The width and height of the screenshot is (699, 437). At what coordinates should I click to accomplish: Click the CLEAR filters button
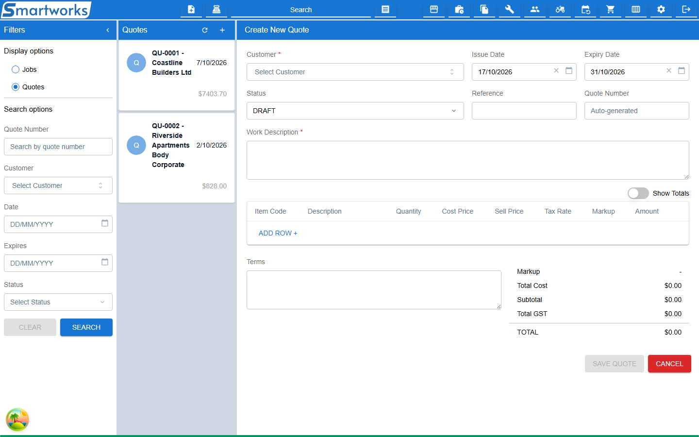pos(30,327)
